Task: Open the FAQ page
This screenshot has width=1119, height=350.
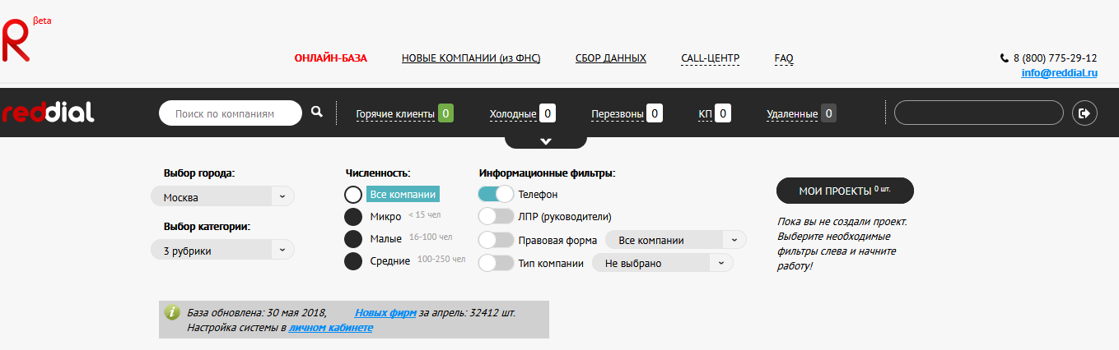Action: (784, 58)
